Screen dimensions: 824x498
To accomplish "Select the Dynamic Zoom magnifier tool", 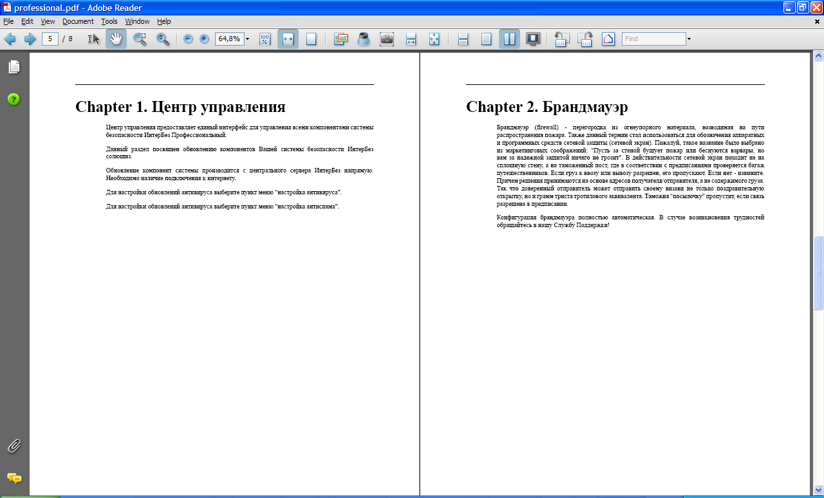I will pos(163,39).
